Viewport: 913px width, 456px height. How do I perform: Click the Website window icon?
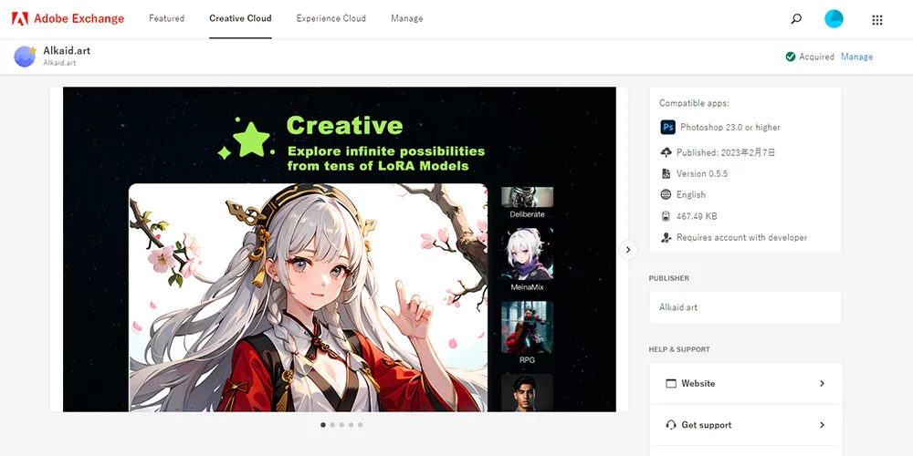click(x=671, y=383)
